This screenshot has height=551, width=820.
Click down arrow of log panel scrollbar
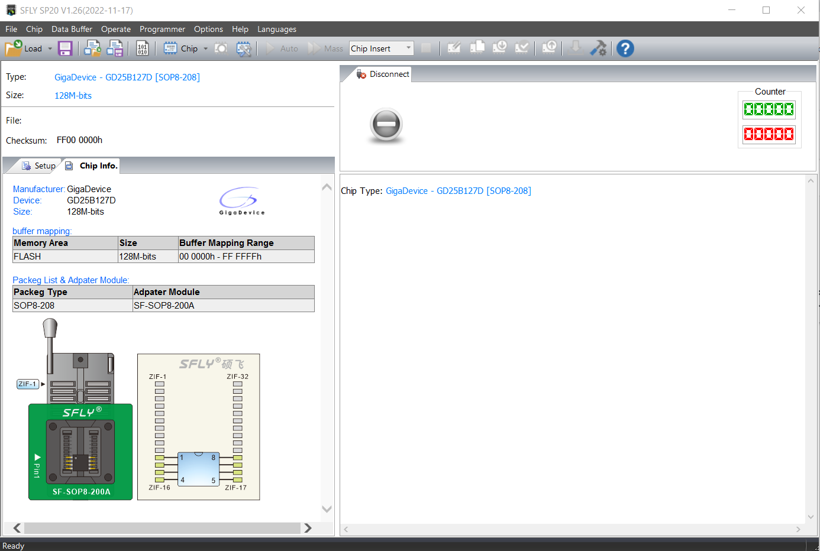click(811, 517)
